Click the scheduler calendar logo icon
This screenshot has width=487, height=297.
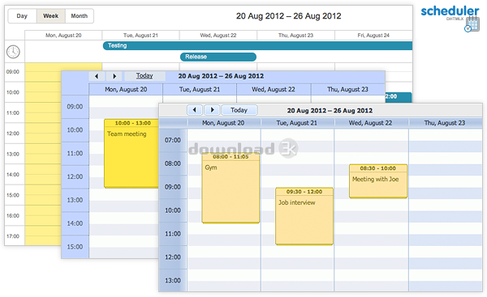(x=472, y=24)
